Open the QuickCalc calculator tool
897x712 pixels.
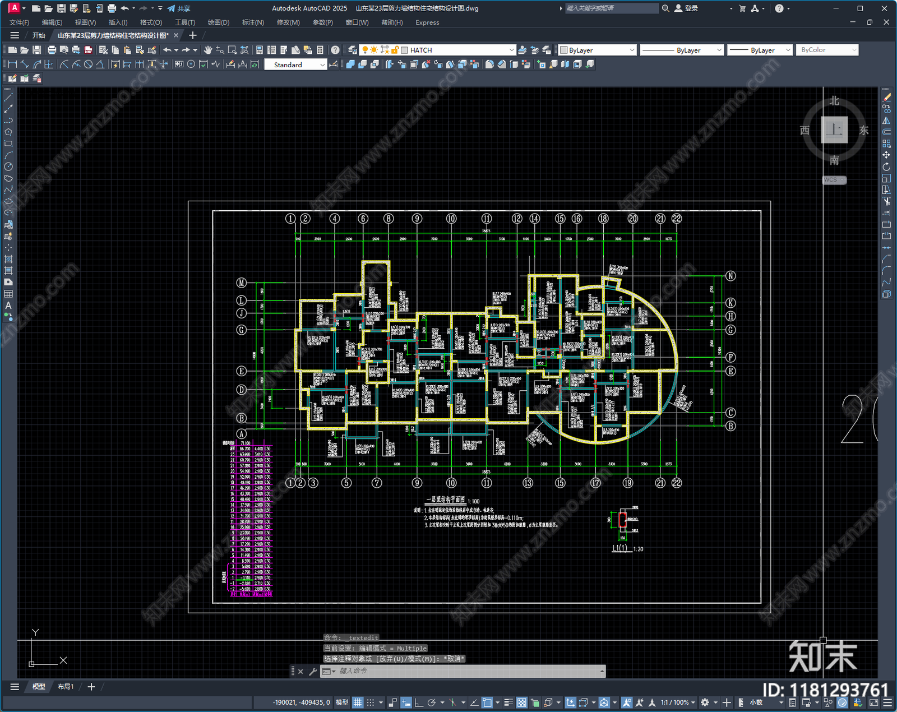[320, 50]
